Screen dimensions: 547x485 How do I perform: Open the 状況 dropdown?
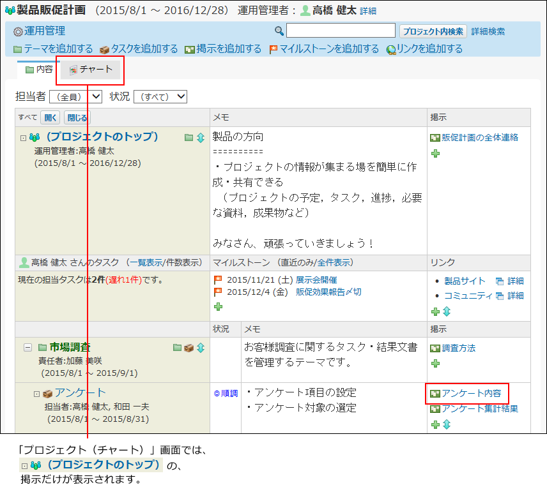pyautogui.click(x=160, y=96)
